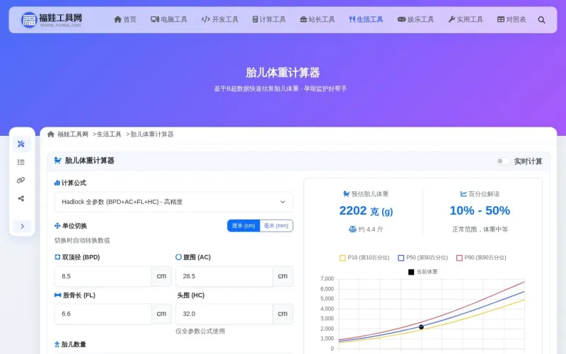Expand the left sidebar with arrow

[x=22, y=226]
